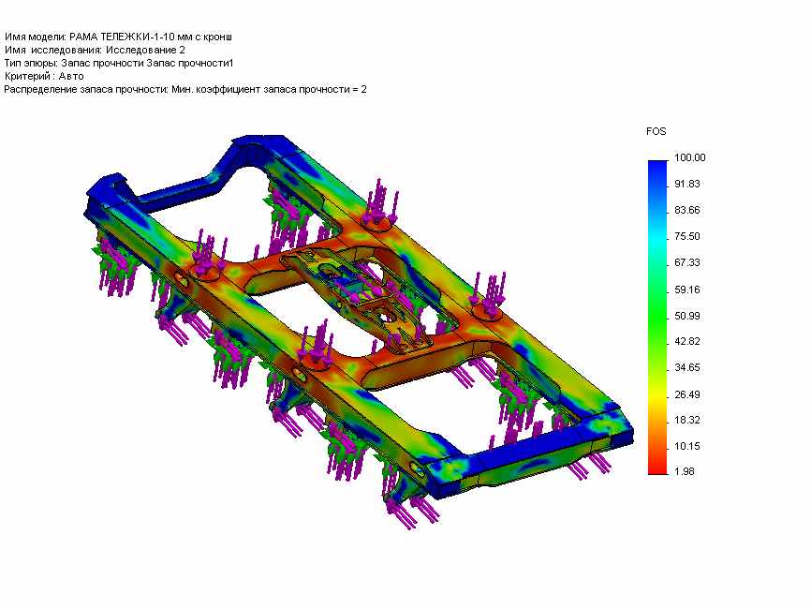The height and width of the screenshot is (609, 811).
Task: Click legend value 10.15
Action: pos(687,447)
